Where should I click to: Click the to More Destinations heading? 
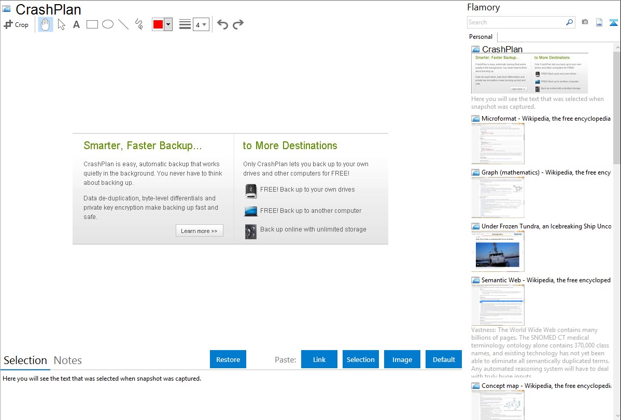pos(290,146)
